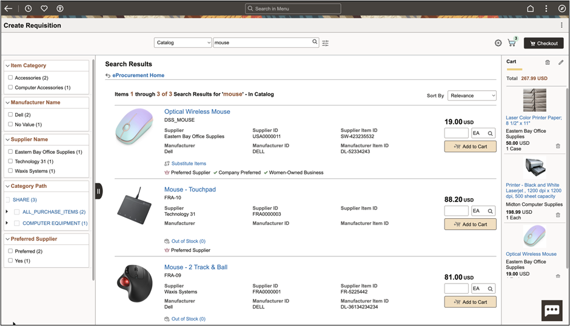
Task: Click the back arrow icon
Action: tap(8, 8)
